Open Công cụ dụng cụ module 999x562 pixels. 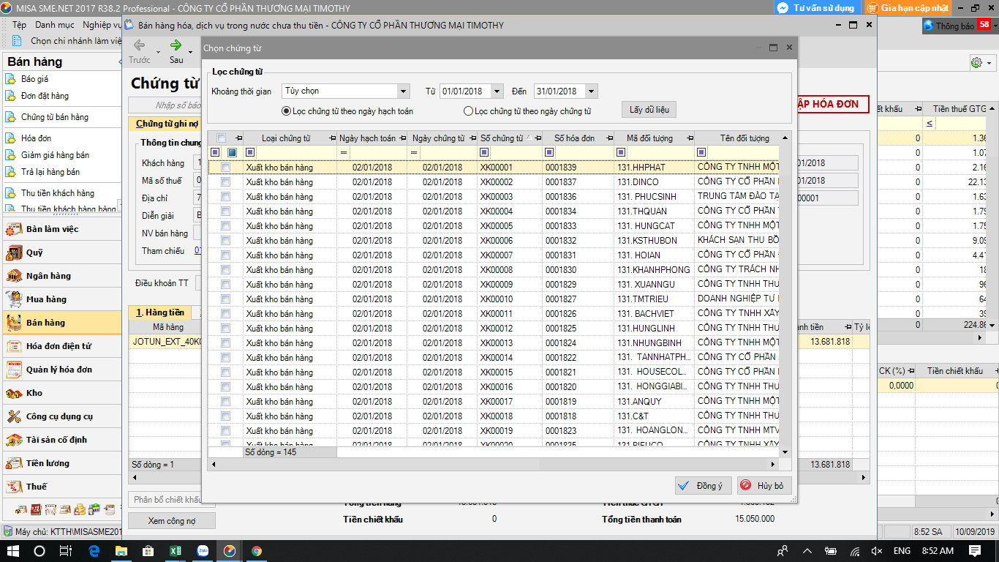pos(59,416)
